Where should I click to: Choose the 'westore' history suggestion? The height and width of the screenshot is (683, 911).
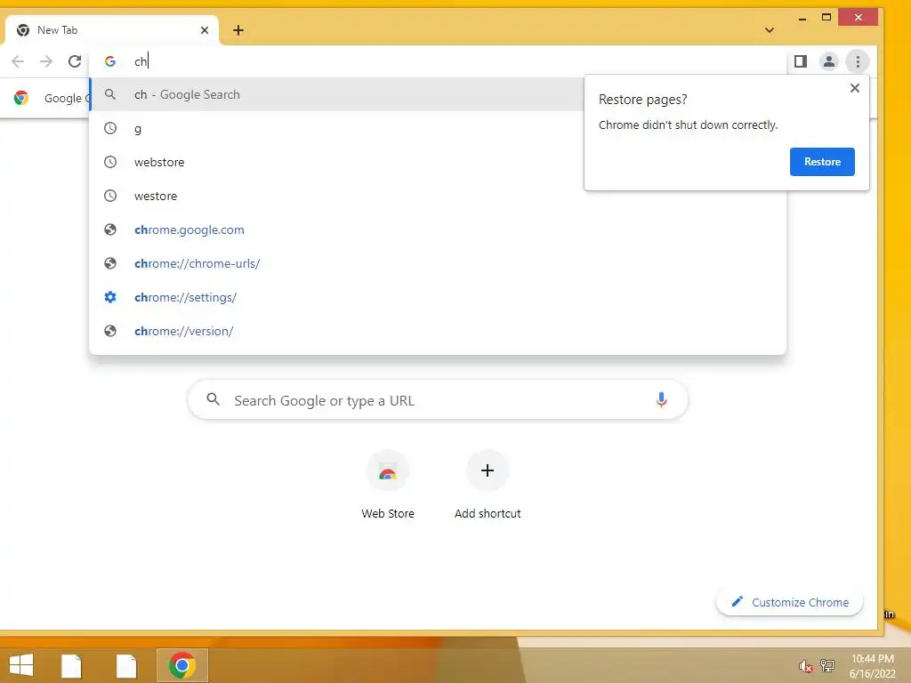point(337,196)
